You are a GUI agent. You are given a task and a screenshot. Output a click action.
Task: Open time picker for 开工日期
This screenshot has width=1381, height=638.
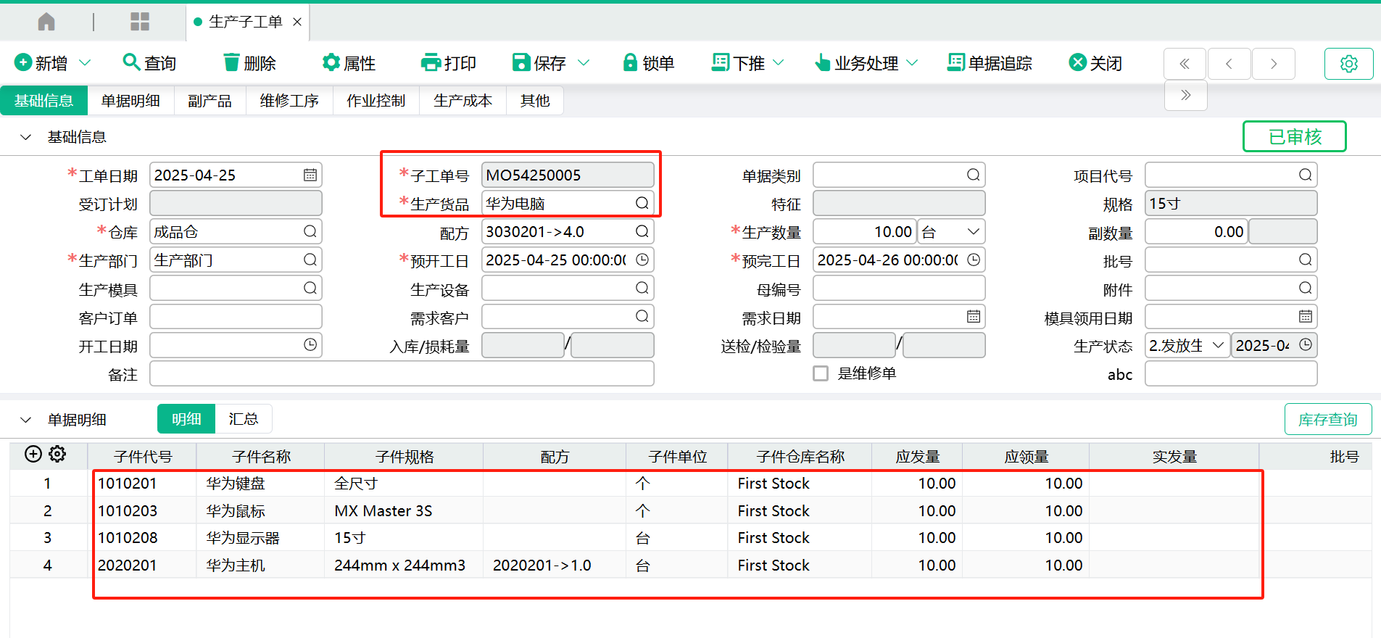[310, 345]
